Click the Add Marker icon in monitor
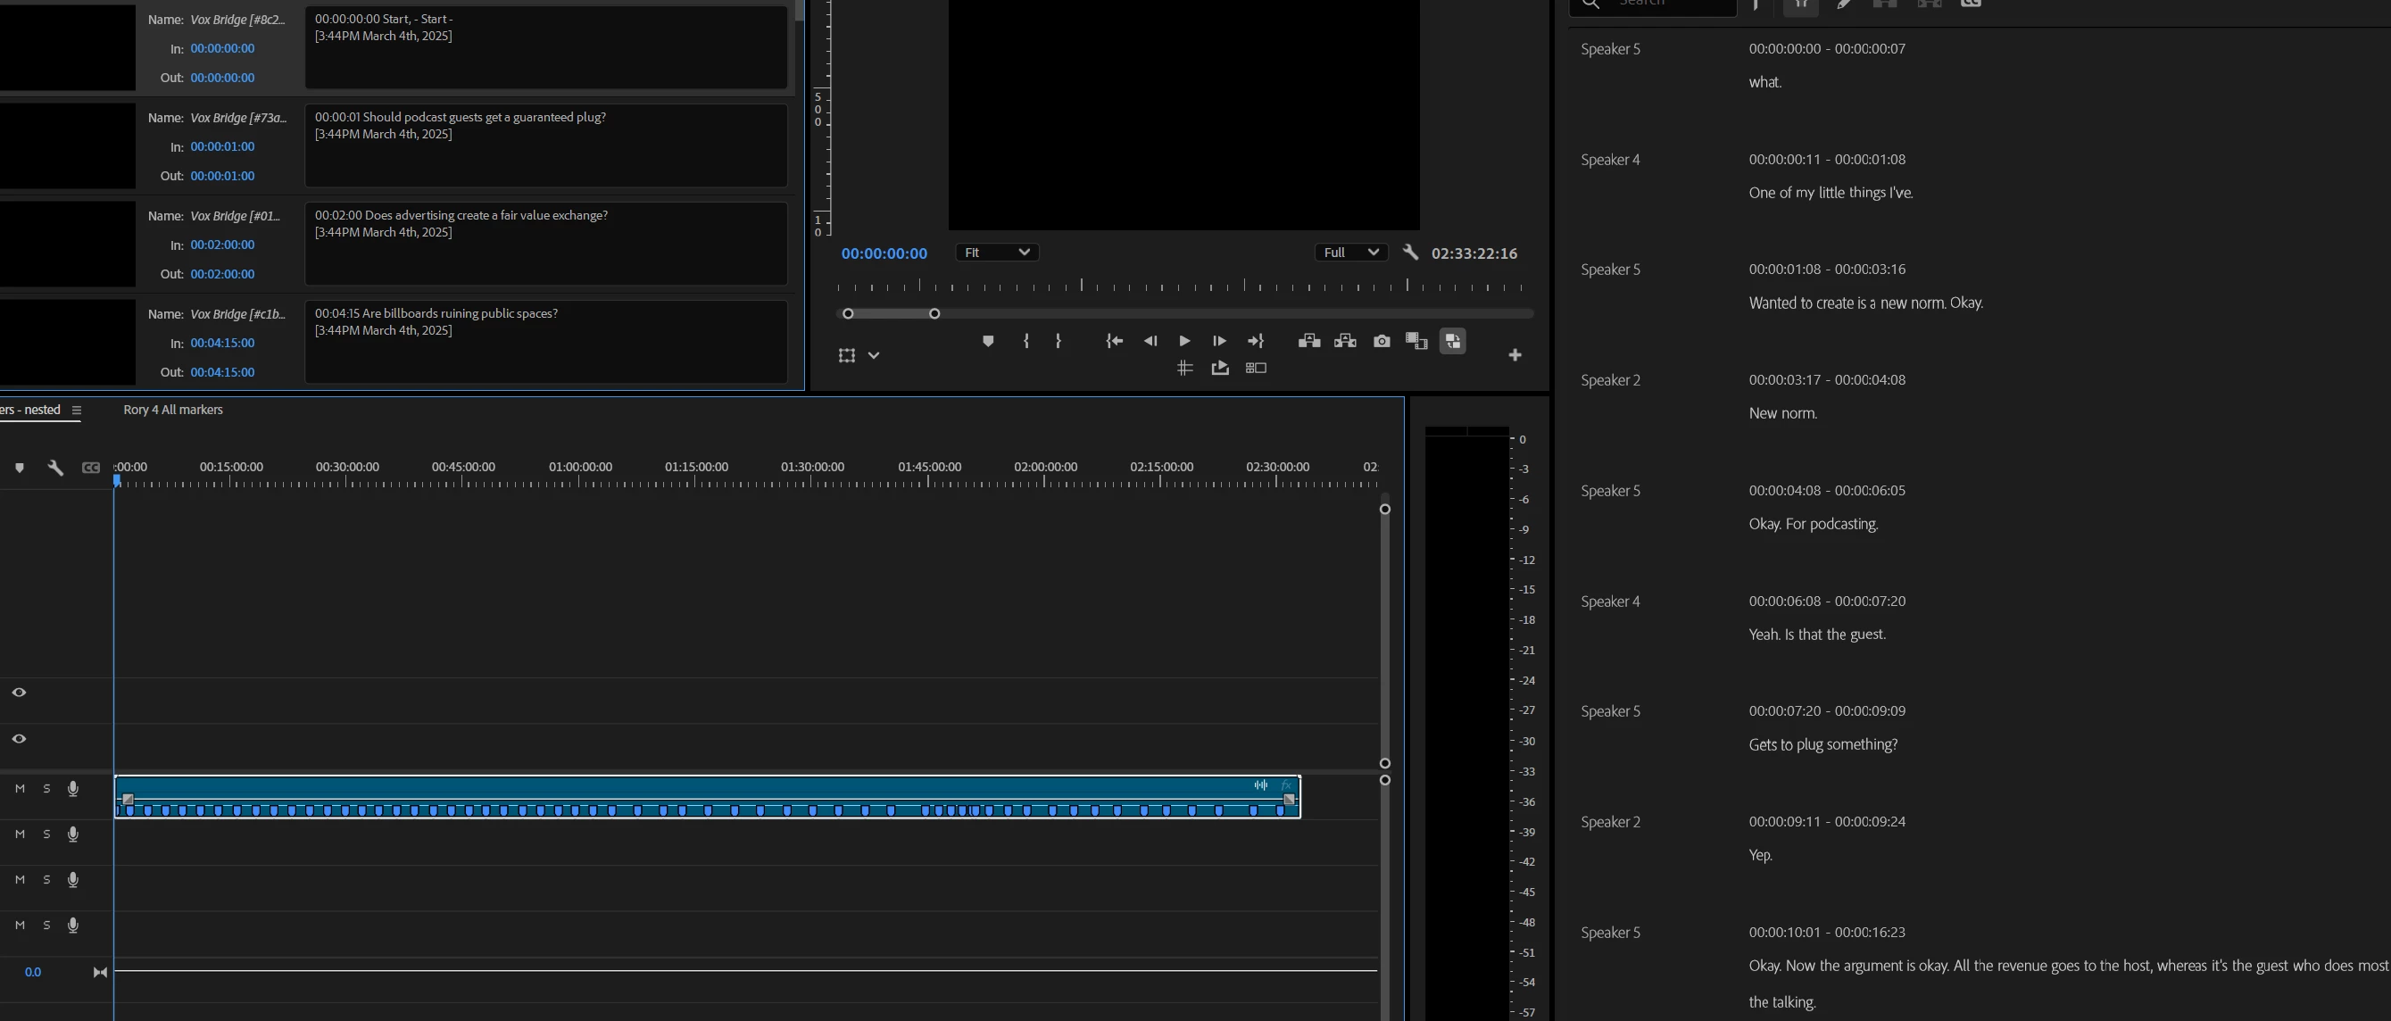 [988, 342]
